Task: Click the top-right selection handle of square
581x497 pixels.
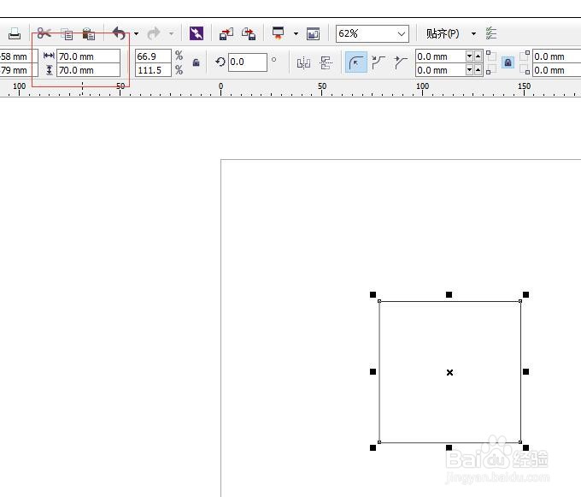Action: 525,294
